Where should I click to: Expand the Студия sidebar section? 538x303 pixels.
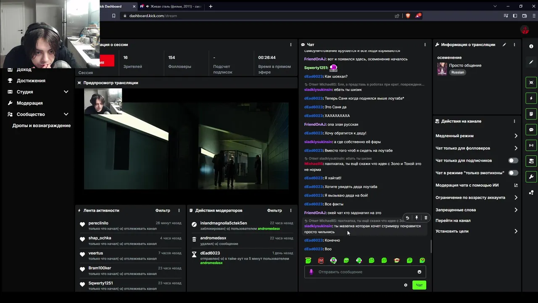point(66,92)
